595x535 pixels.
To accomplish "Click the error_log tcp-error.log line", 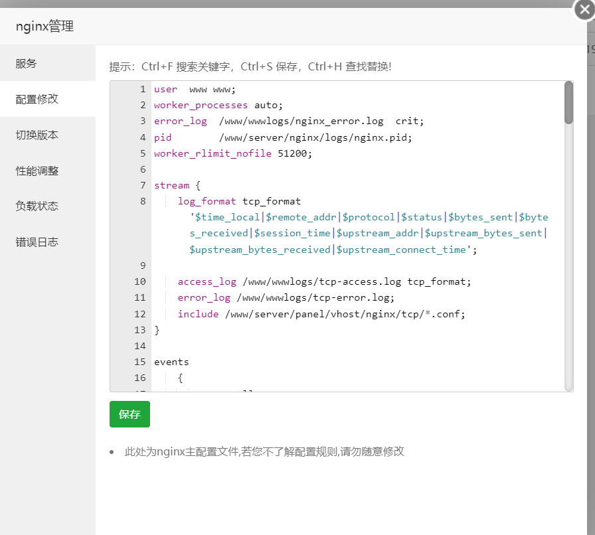I will 286,297.
